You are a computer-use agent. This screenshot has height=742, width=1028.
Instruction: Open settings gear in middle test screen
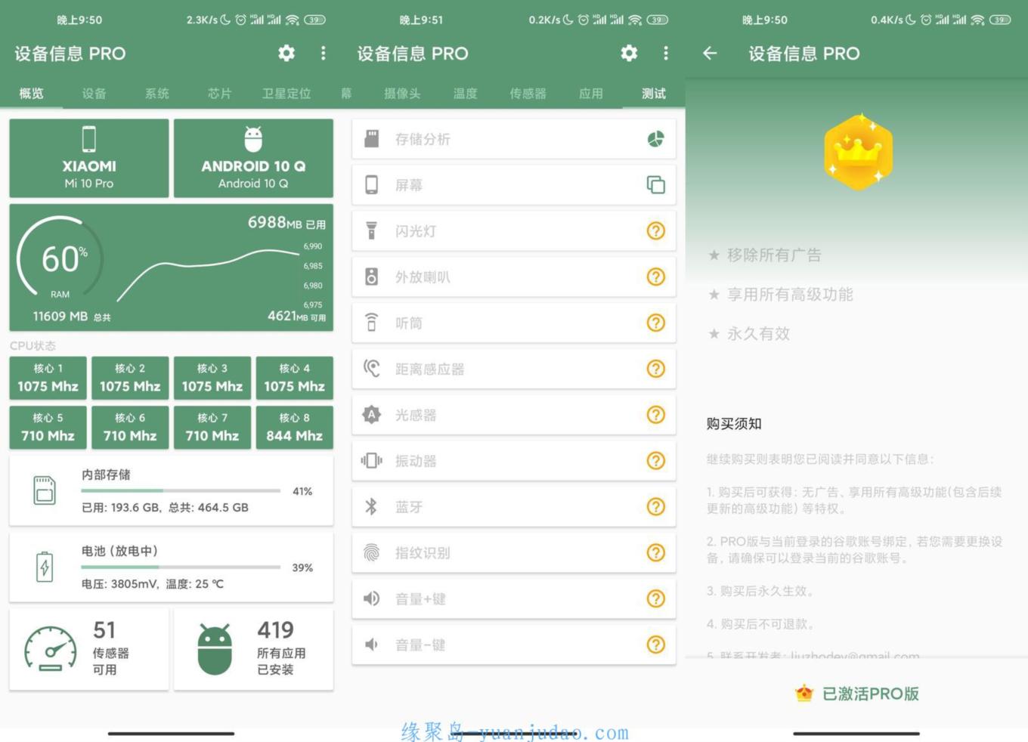(x=629, y=53)
